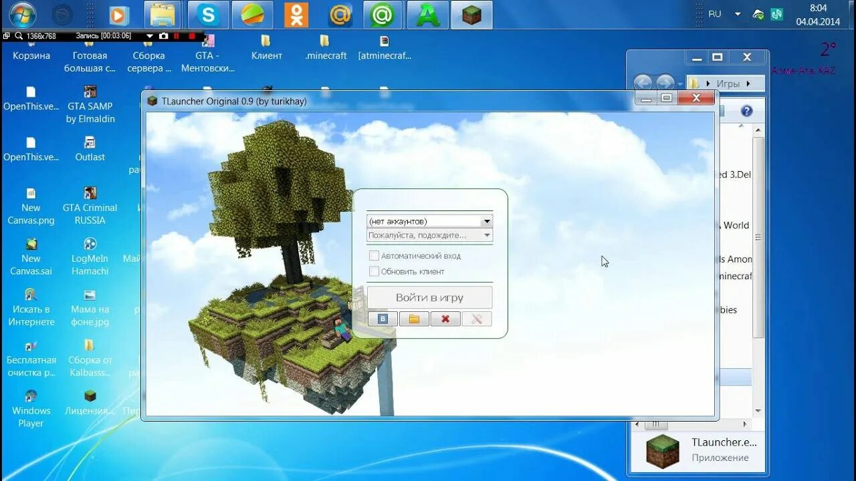This screenshot has height=481, width=856.
Task: Select the .minecraft desktop folder
Action: coord(326,48)
